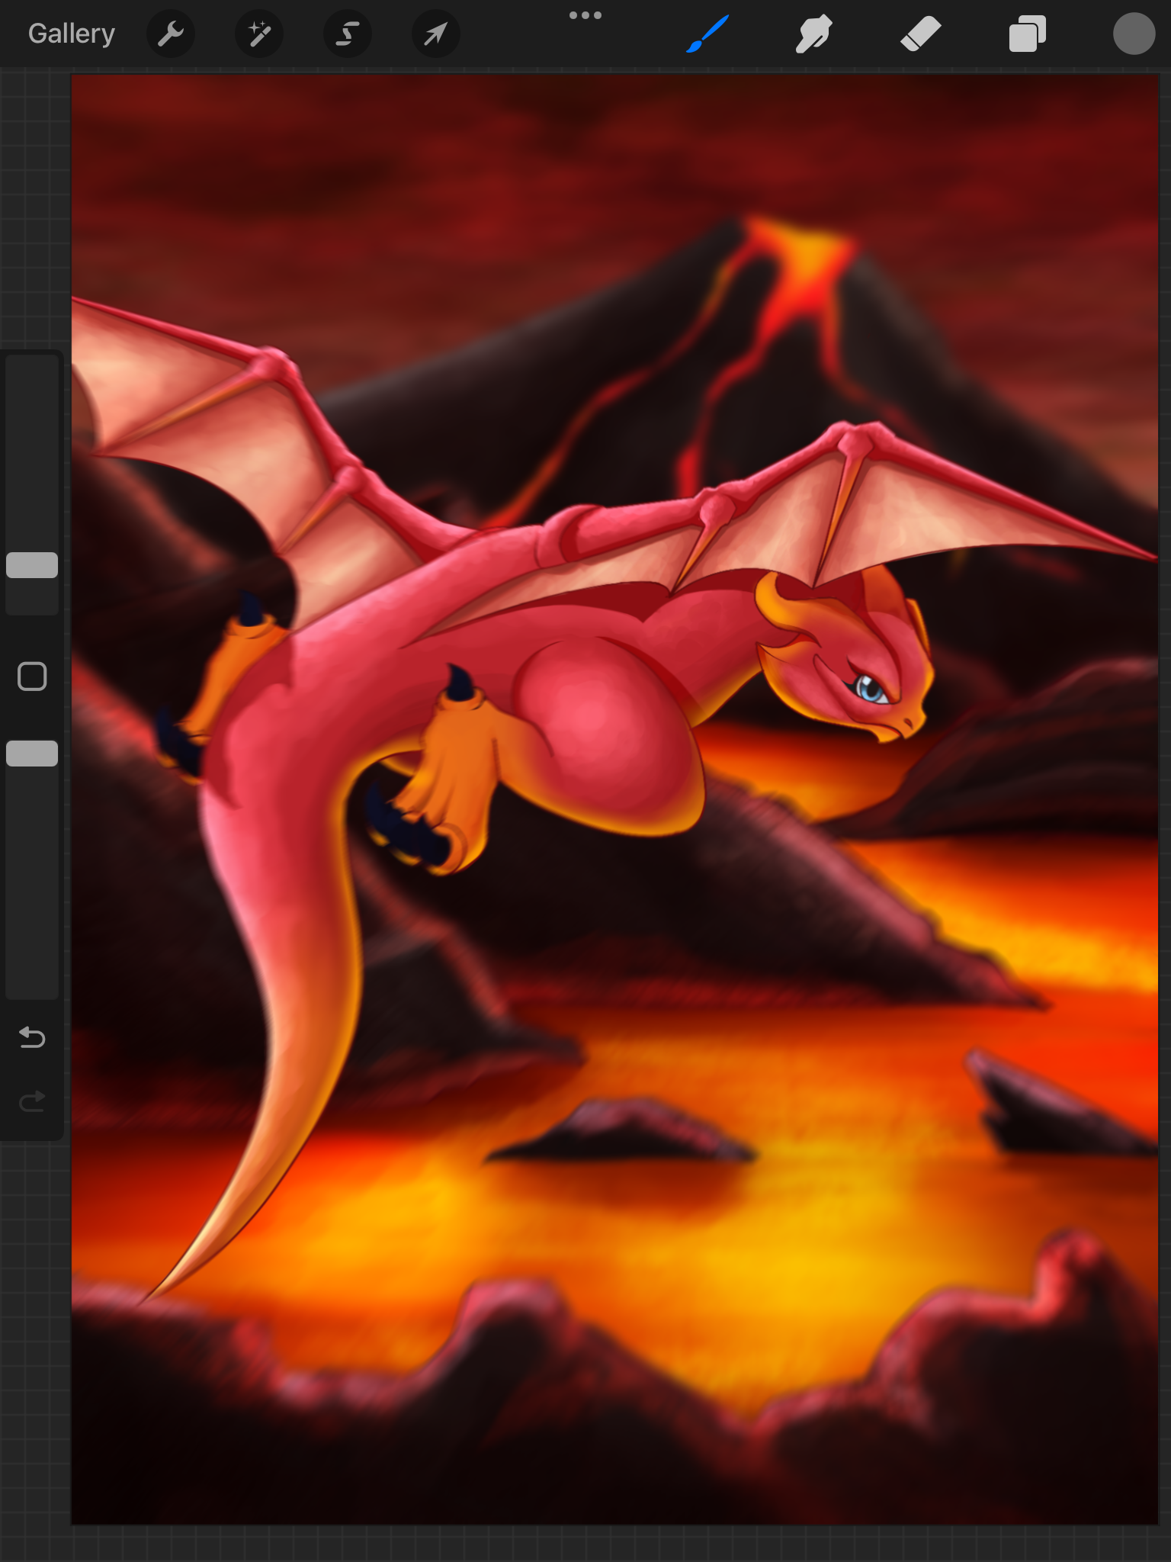
Task: Select the Smudge tool
Action: [x=813, y=34]
